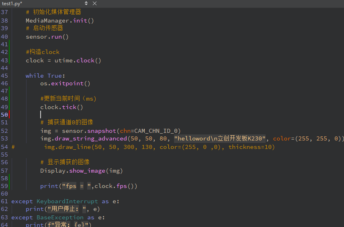
Task: Click on os.exitpoint() call
Action: 65,83
